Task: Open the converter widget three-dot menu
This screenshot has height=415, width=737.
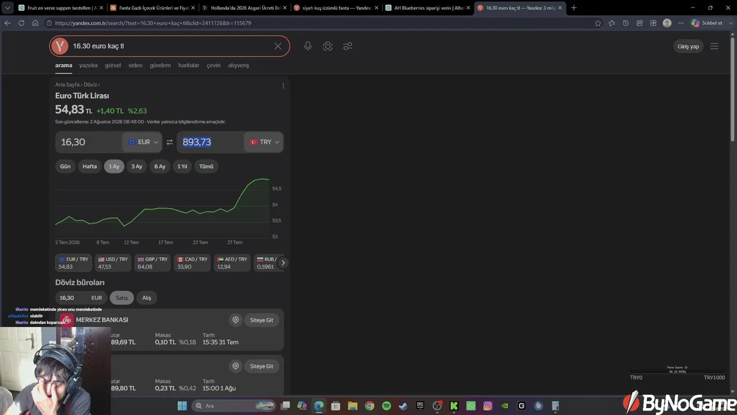Action: coord(283,86)
